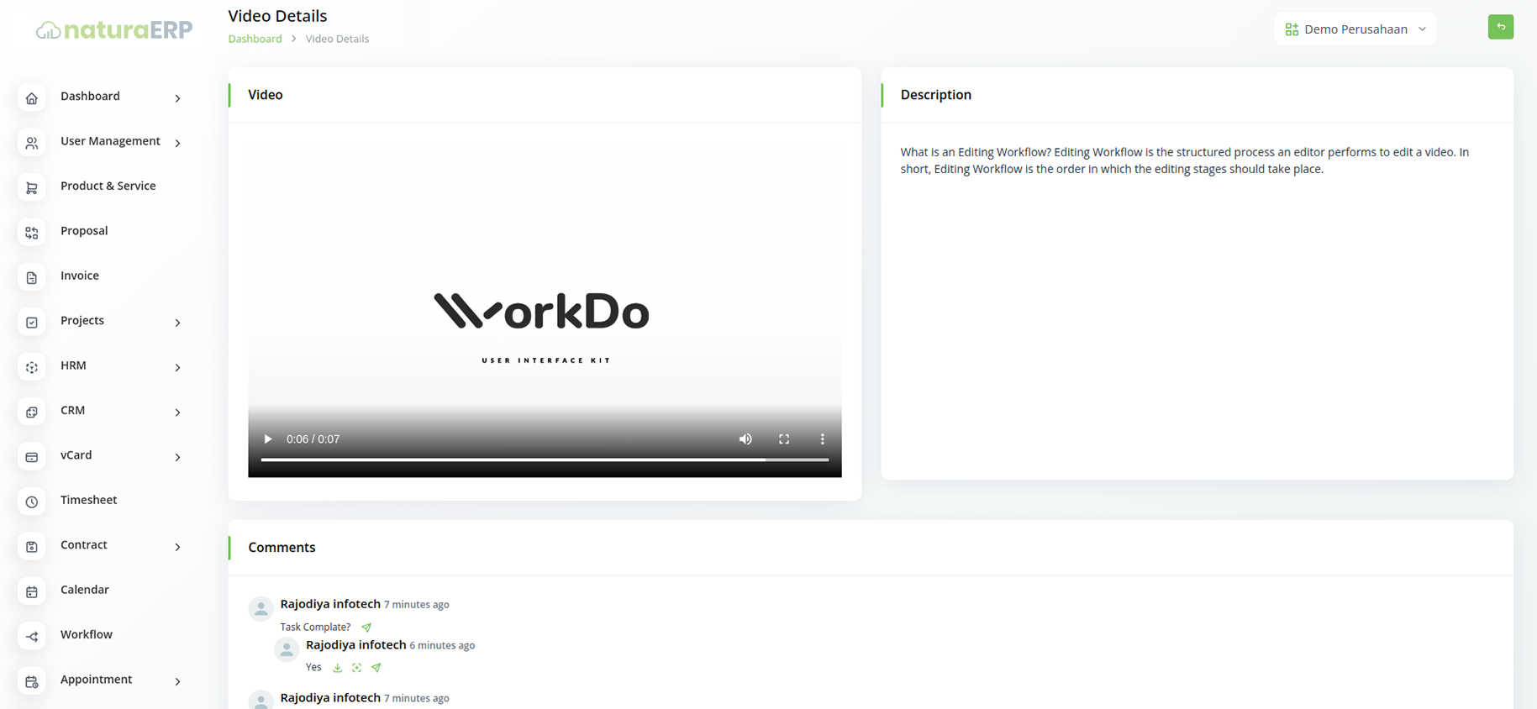Viewport: 1537px width, 709px height.
Task: Open the Workflow menu item
Action: (87, 634)
